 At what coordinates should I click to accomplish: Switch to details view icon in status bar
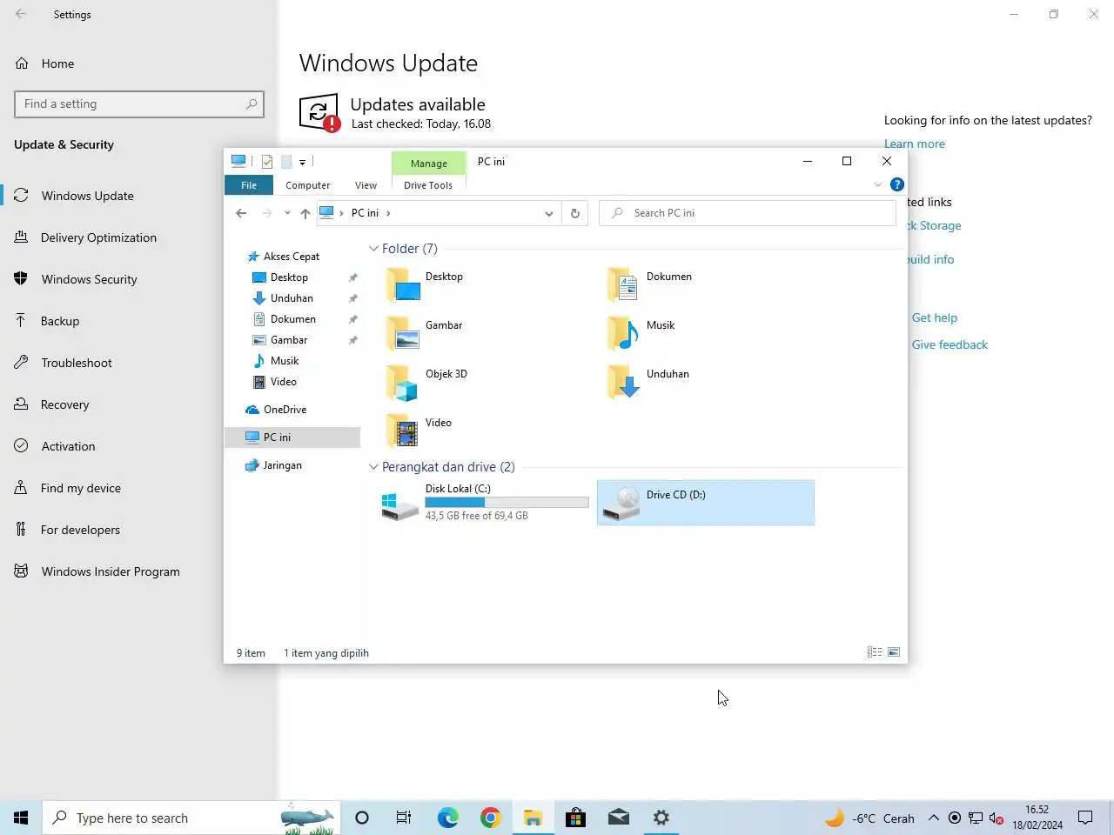click(875, 652)
